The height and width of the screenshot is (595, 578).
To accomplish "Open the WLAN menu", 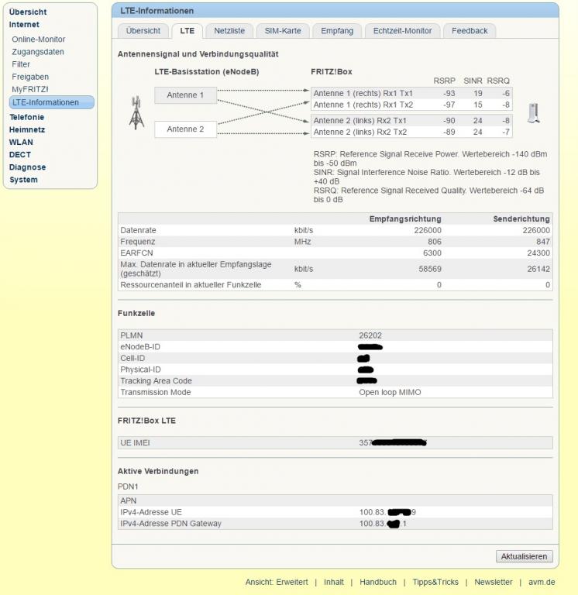I will coord(21,142).
